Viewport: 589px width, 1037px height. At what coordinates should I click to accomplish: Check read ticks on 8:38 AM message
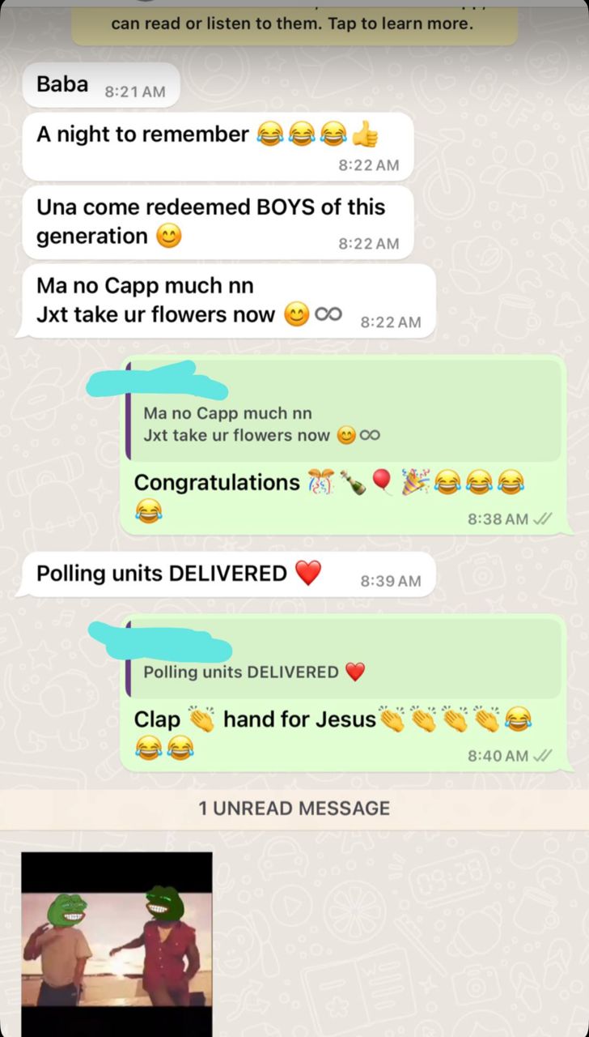pyautogui.click(x=543, y=519)
